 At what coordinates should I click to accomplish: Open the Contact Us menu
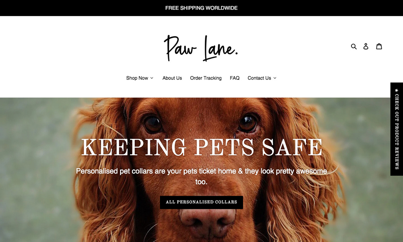pos(262,78)
